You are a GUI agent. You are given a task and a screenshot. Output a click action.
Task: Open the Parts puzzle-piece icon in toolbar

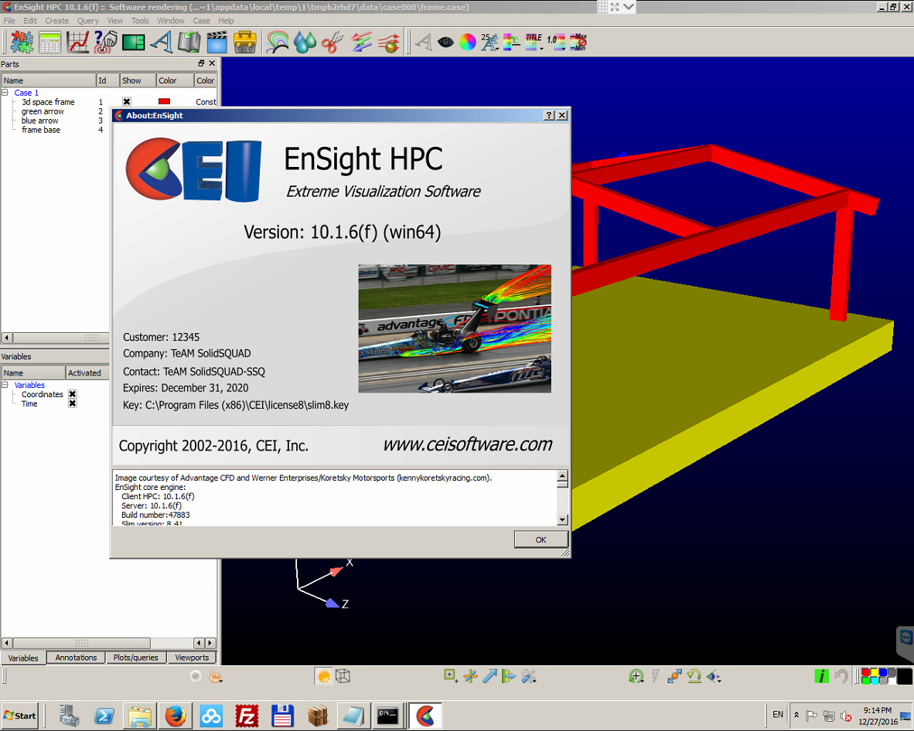22,42
